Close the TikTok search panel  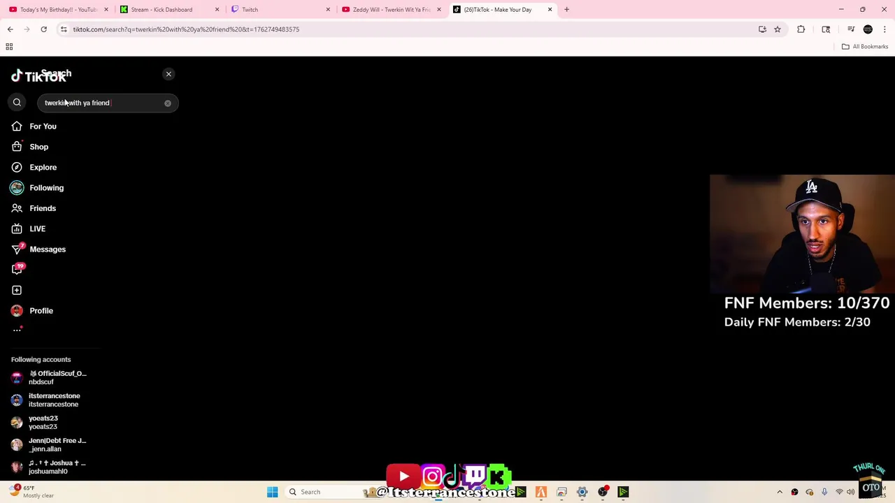pyautogui.click(x=169, y=74)
